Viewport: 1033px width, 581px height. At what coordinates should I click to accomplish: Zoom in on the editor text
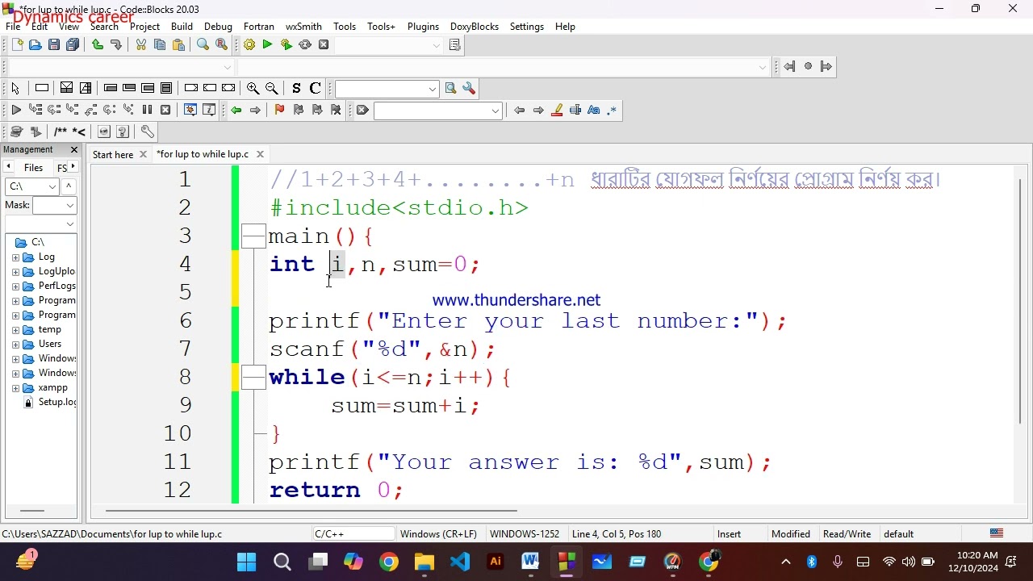coord(253,89)
